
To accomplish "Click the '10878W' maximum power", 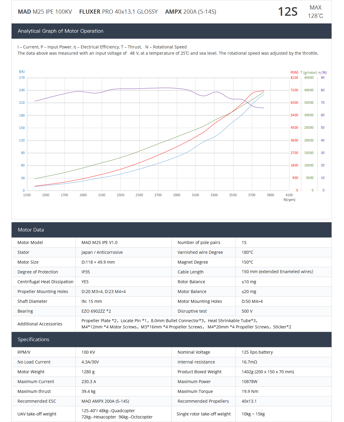I will [249, 382].
